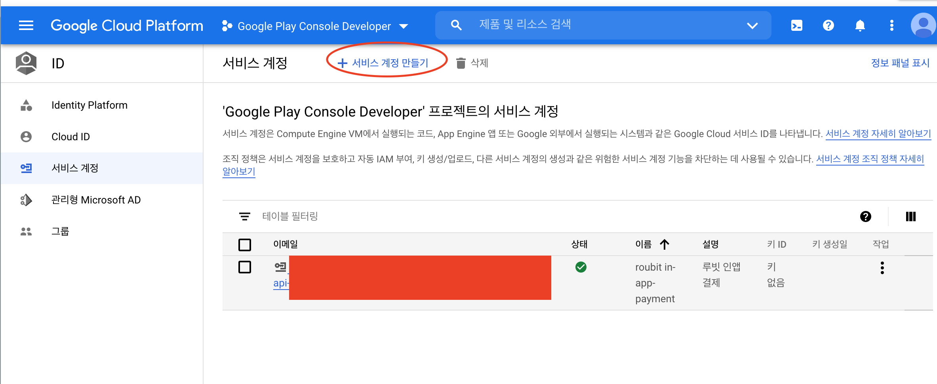Check the roubit in-app-payment row checkbox
Viewport: 937px width, 384px height.
(245, 267)
